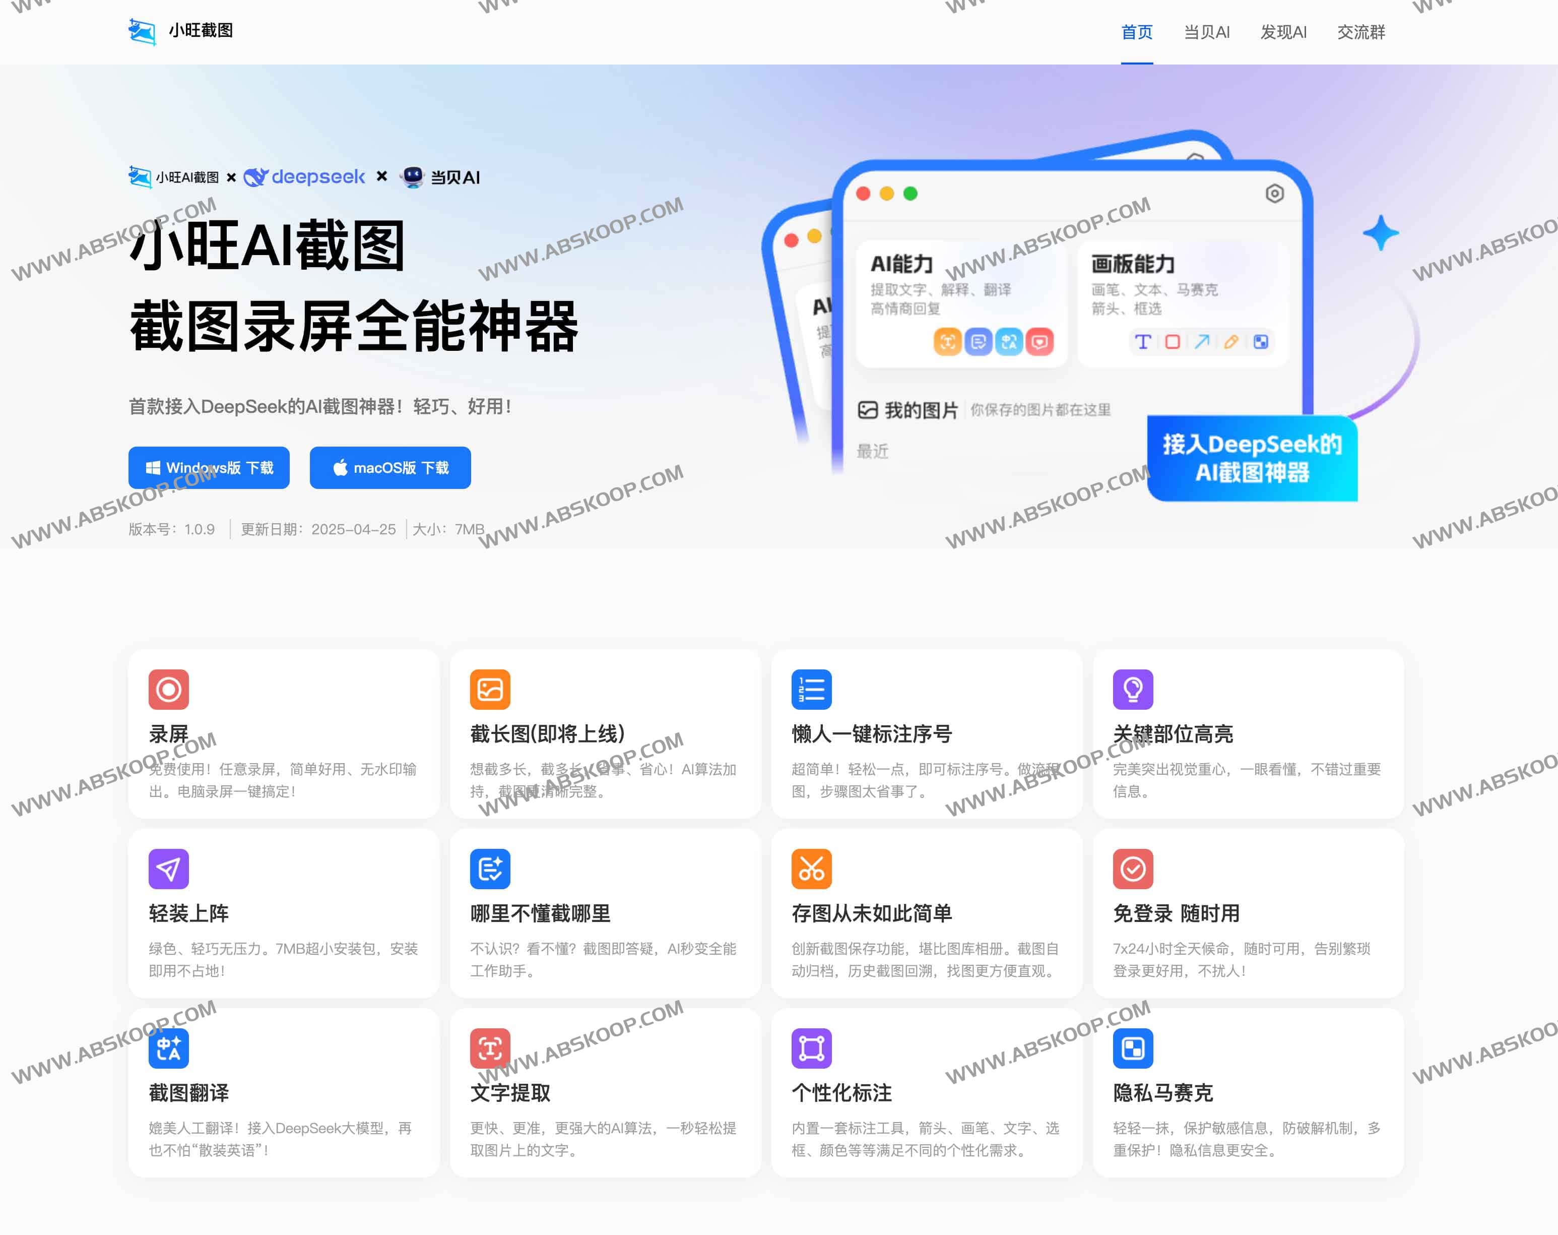Image resolution: width=1558 pixels, height=1235 pixels.
Task: Click the 画板能力 card title in the hero mockup
Action: (x=1132, y=264)
